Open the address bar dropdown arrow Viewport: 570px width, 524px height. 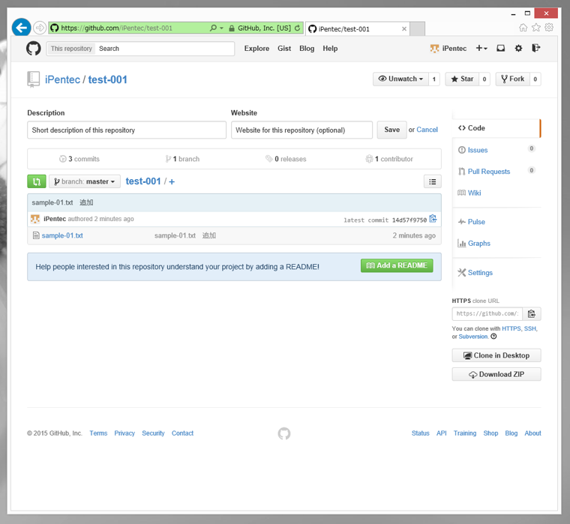221,28
